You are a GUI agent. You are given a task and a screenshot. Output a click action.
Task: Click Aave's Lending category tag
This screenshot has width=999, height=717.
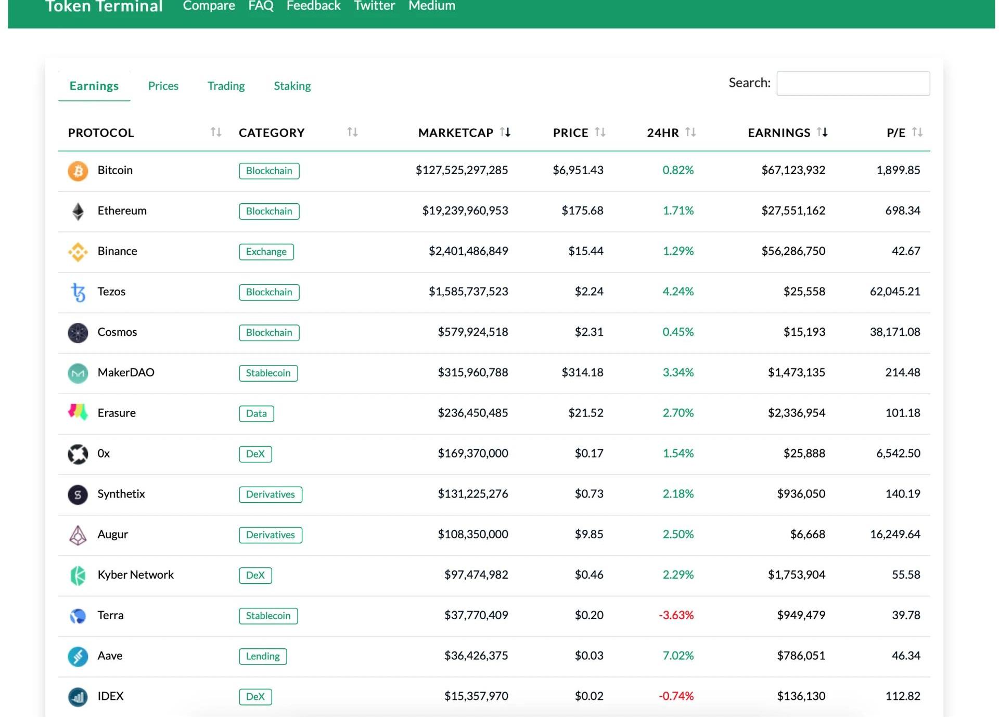[263, 656]
